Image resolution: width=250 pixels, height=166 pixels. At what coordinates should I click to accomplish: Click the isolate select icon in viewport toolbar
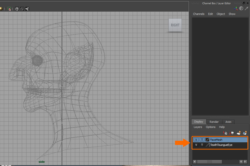tap(9, 9)
